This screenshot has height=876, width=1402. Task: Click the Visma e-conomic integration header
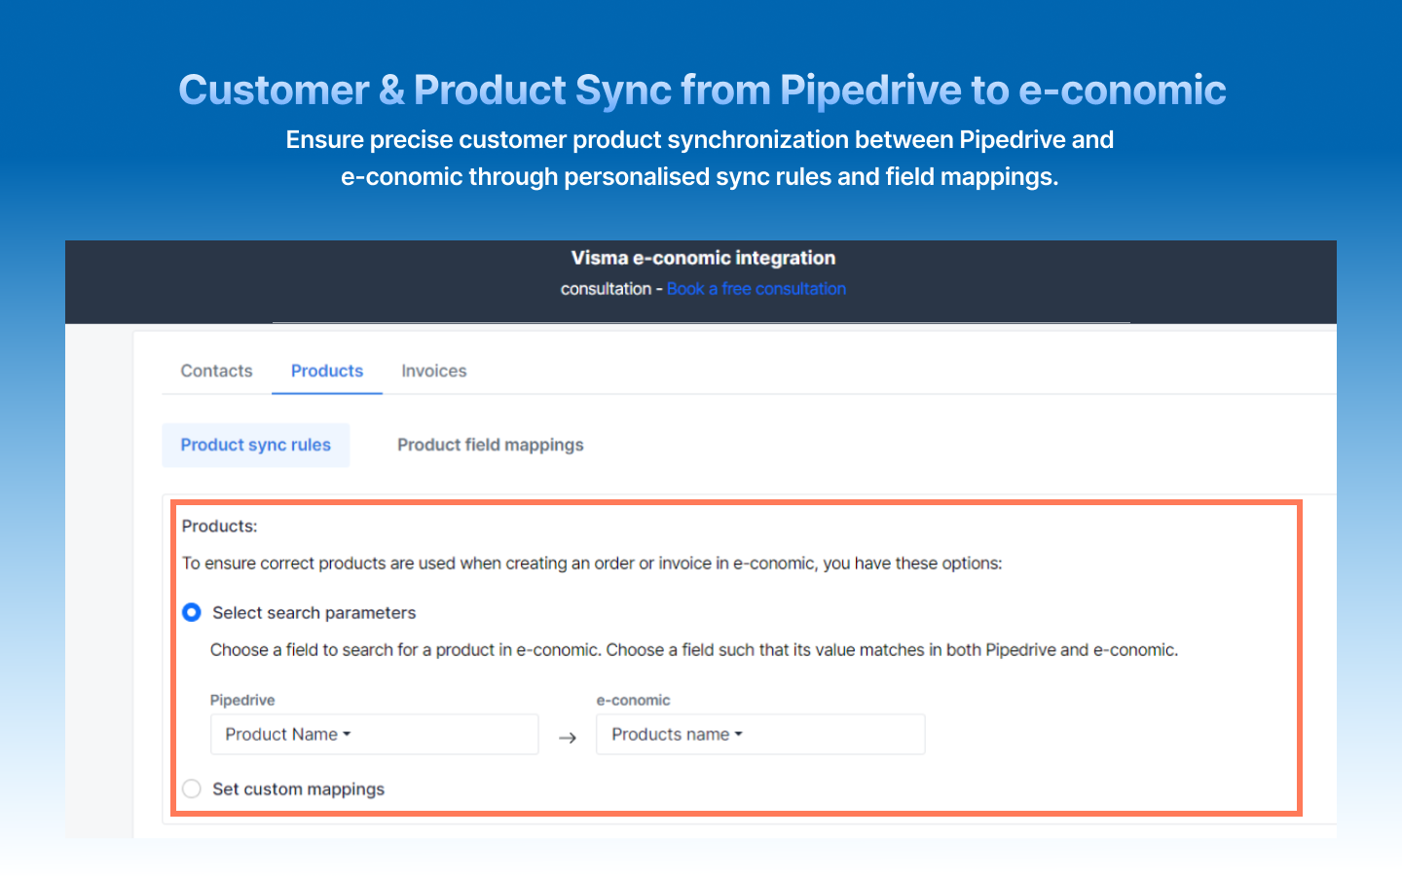(702, 258)
